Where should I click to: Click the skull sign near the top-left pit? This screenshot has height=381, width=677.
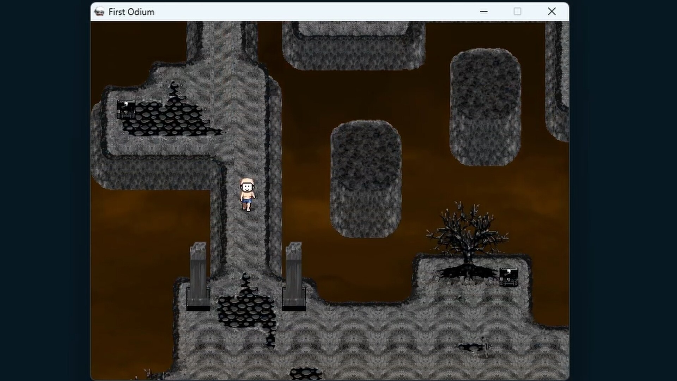pyautogui.click(x=126, y=109)
